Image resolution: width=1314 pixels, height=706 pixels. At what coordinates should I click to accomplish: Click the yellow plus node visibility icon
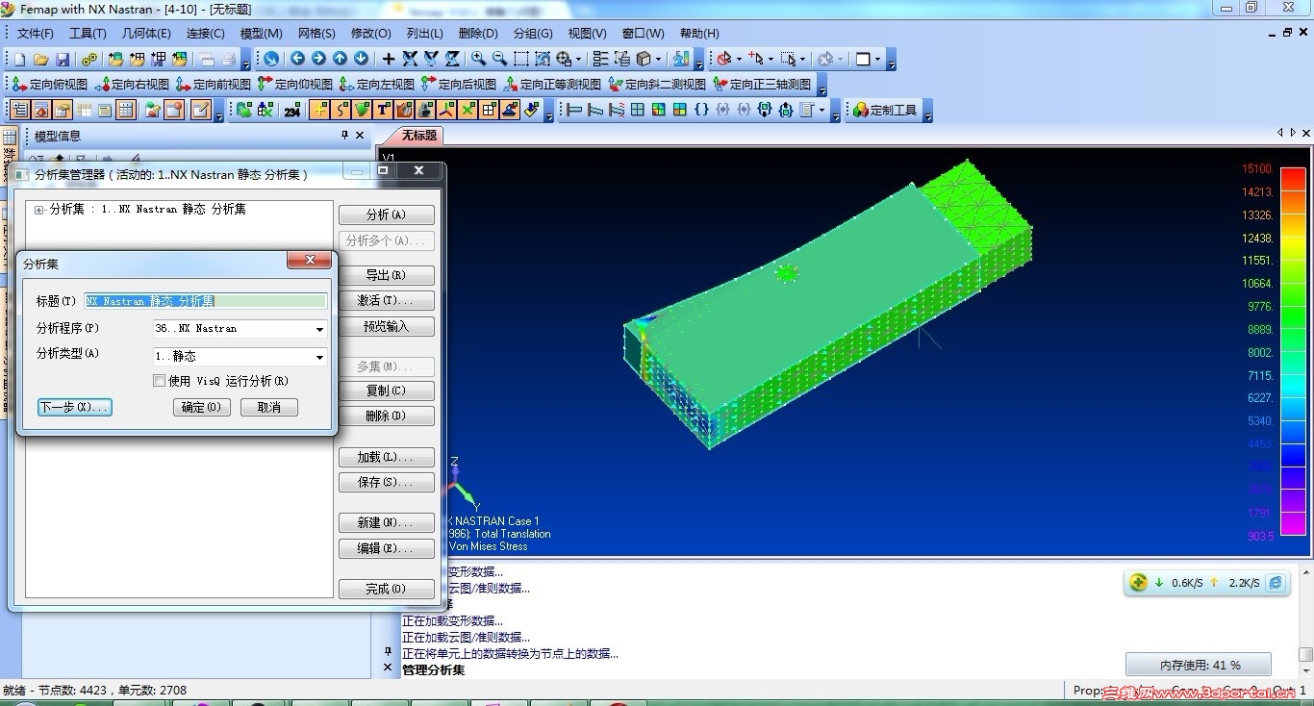pyautogui.click(x=319, y=110)
